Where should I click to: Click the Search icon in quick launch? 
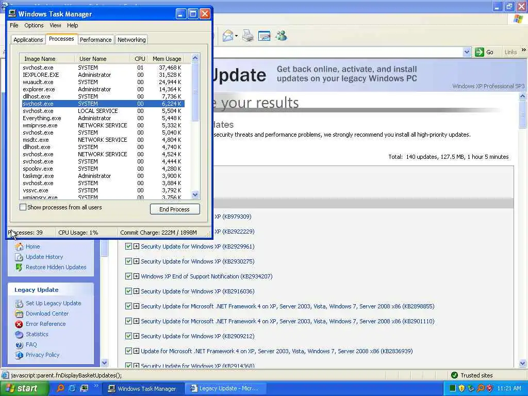[61, 388]
